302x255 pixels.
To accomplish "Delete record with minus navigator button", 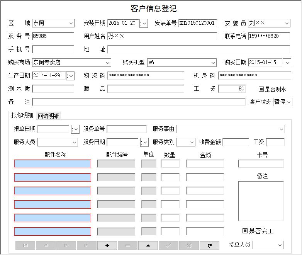I will click(x=128, y=245).
